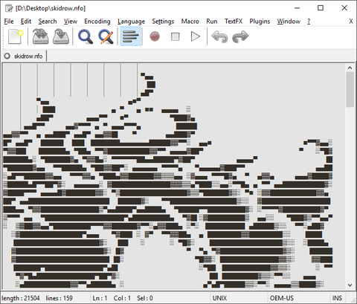Click the vertical scrollbar thumb

tap(350, 89)
